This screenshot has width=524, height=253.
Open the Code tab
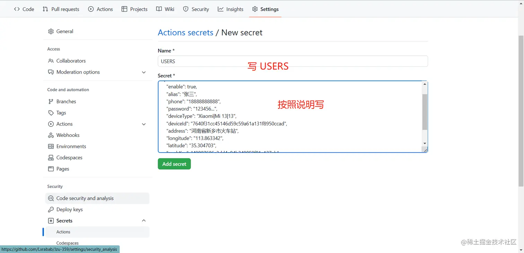(x=24, y=9)
